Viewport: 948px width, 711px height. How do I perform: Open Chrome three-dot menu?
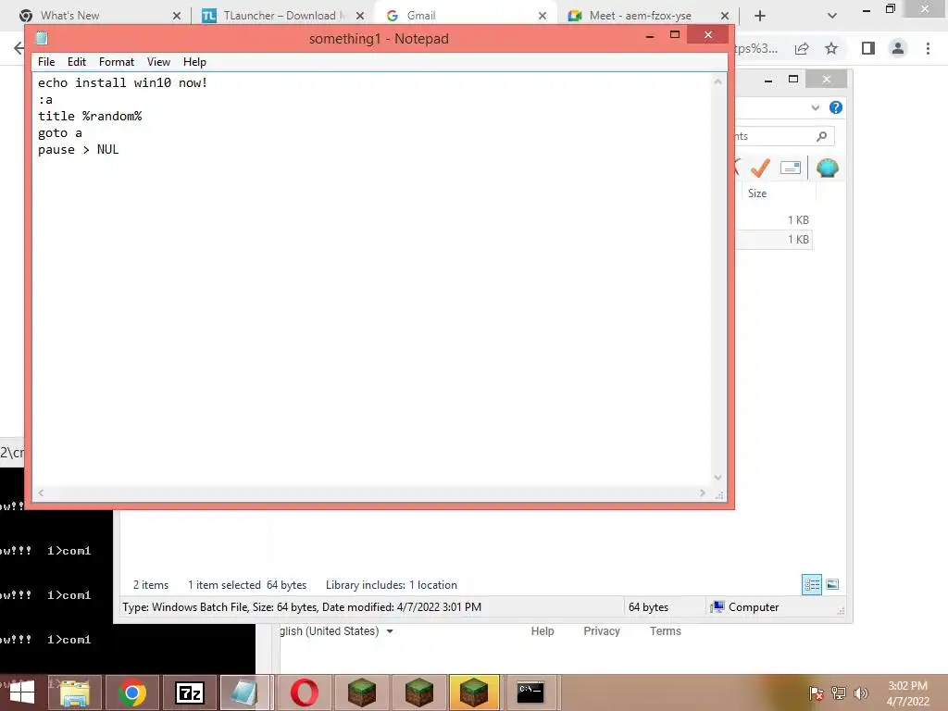928,48
